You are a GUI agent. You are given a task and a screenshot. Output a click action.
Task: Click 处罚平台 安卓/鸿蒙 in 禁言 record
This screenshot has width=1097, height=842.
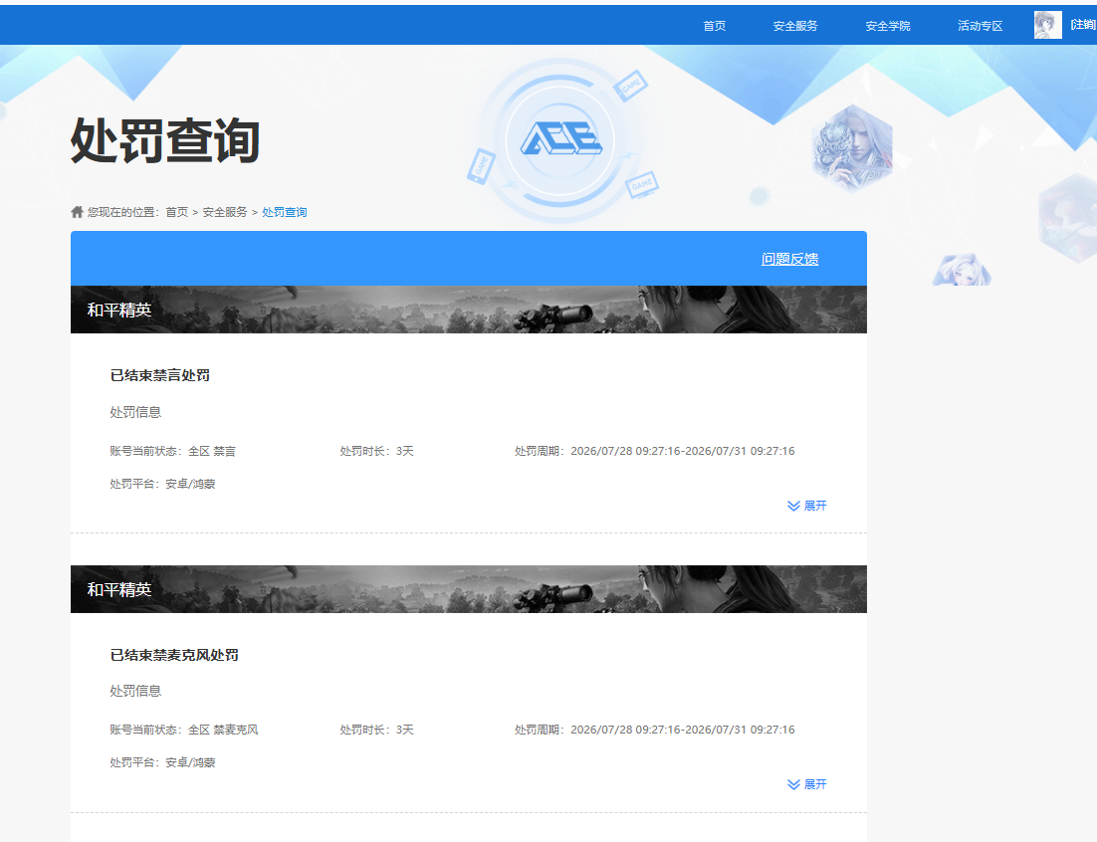pyautogui.click(x=162, y=484)
